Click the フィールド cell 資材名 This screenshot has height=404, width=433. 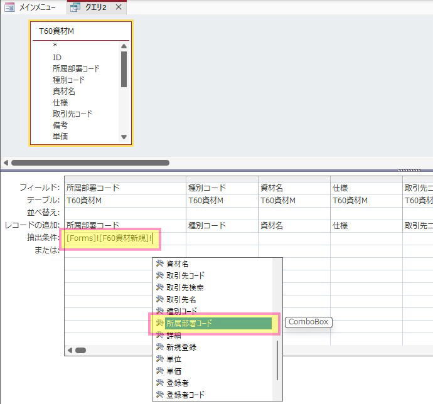click(x=294, y=188)
